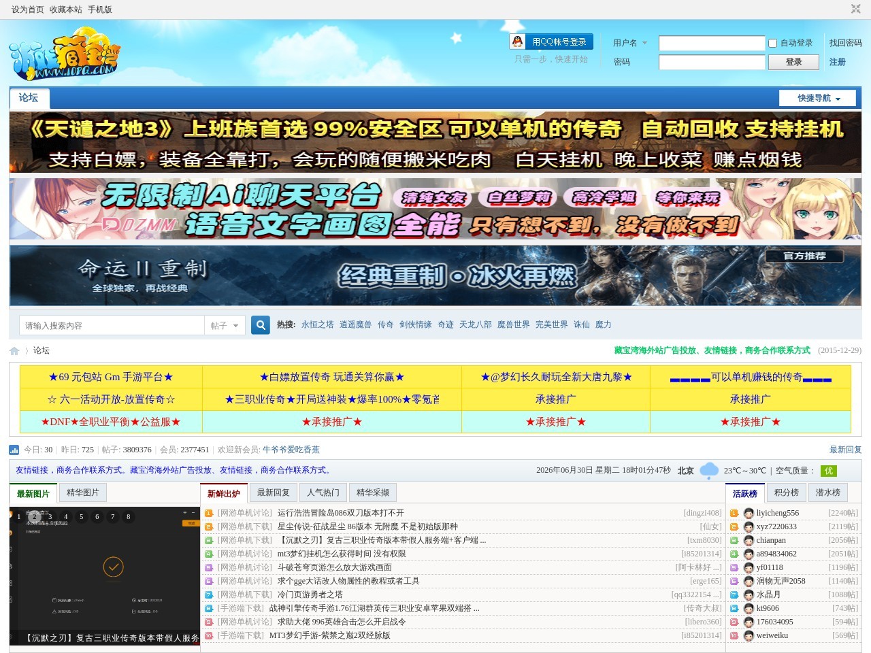871x653 pixels.
Task: Expand the 帖子 search type dropdown
Action: (x=225, y=326)
